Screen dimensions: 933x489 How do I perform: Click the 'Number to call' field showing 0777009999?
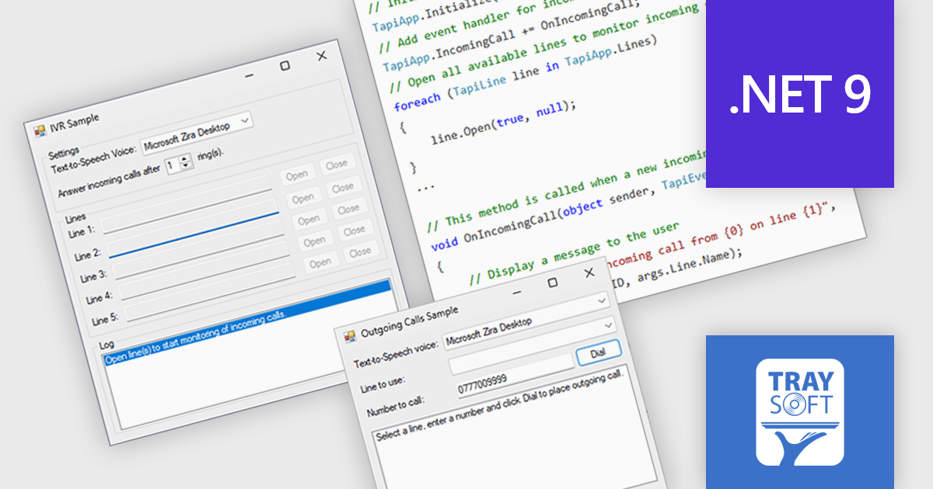(482, 384)
